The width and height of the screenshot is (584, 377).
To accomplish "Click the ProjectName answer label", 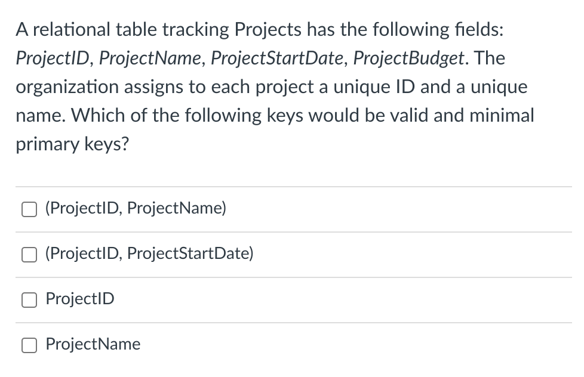I will [93, 344].
